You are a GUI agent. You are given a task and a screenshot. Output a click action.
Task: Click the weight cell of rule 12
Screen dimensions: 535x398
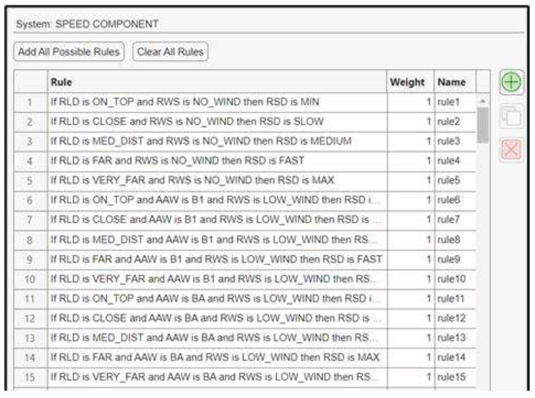tap(410, 318)
